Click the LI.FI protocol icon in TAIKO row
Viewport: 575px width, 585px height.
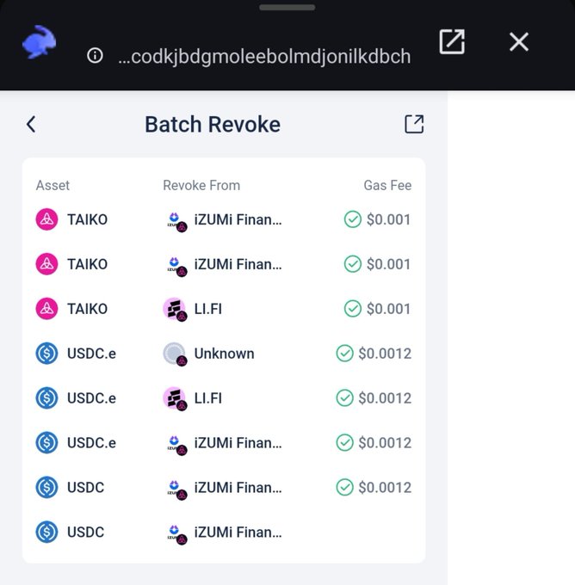(x=175, y=310)
